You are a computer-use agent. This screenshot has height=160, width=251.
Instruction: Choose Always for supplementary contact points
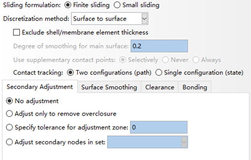coord(196,60)
